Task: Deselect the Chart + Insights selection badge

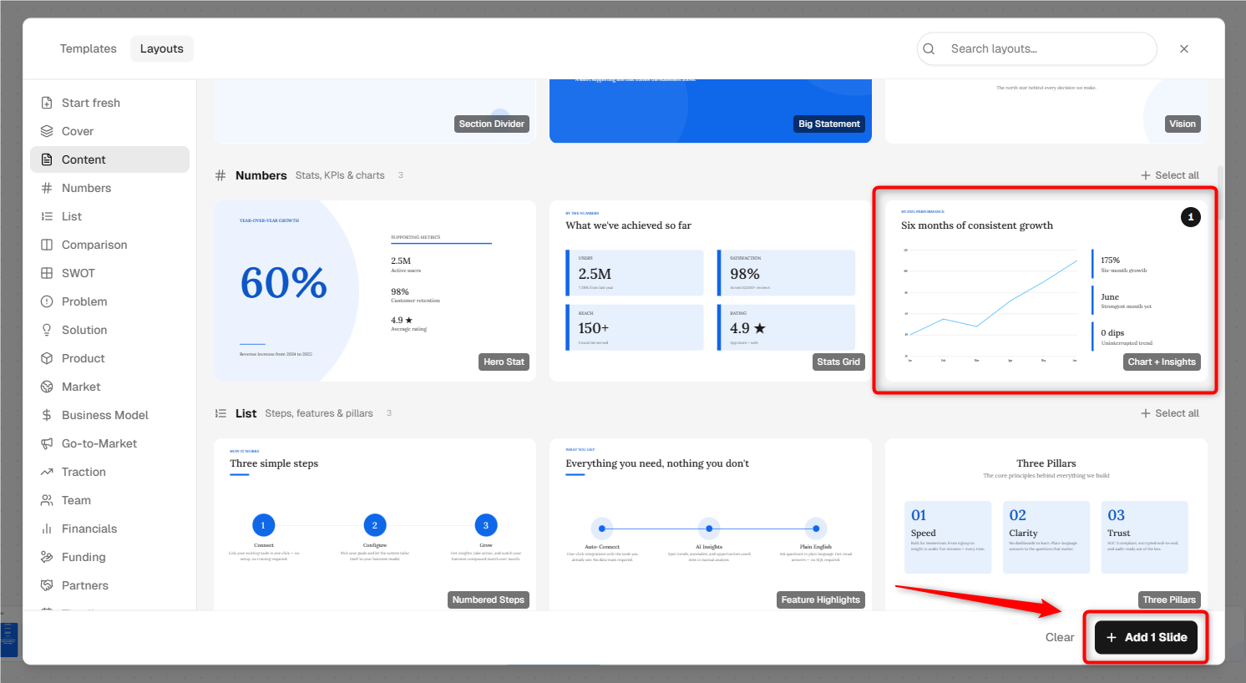Action: point(1191,217)
